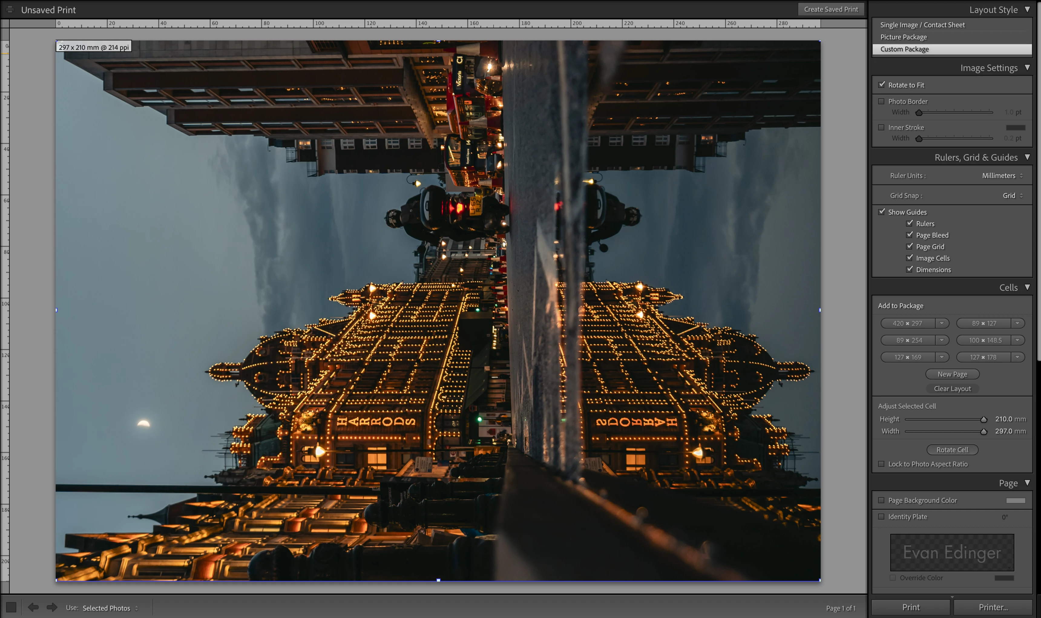Viewport: 1041px width, 618px height.
Task: Select Picture Package layout style
Action: click(903, 37)
